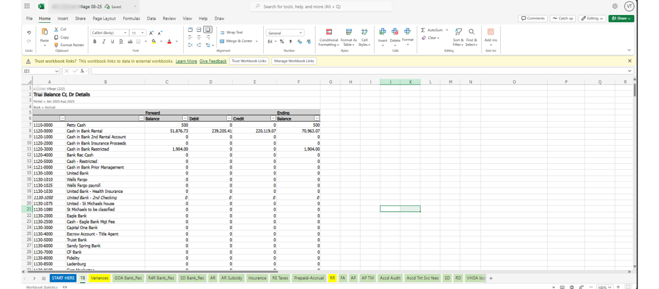659x289 pixels.
Task: Click the Sort & Filter icon
Action: [458, 32]
